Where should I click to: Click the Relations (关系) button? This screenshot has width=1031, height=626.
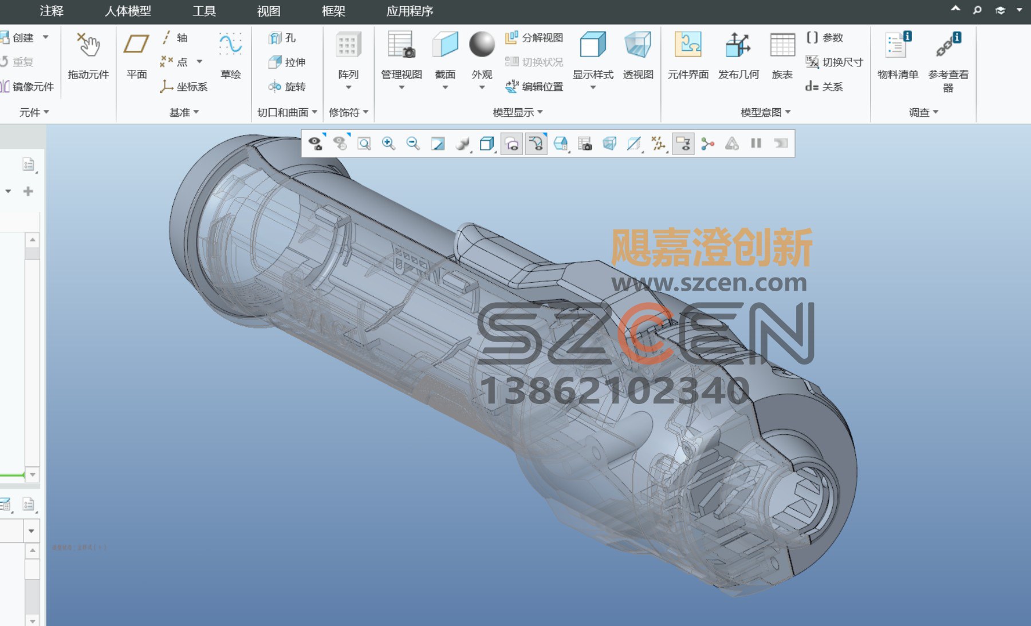(824, 86)
